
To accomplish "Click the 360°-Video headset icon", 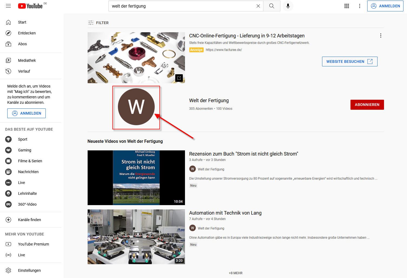I will click(8, 204).
